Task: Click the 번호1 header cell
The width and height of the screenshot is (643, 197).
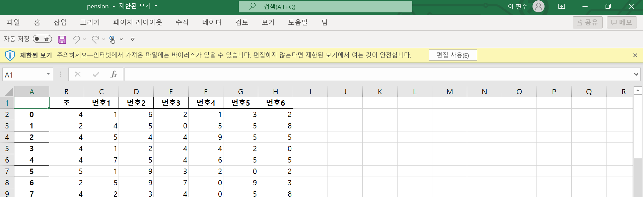Action: (101, 103)
